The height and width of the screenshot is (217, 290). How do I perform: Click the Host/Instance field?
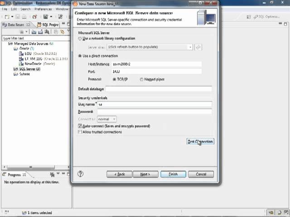[157, 64]
